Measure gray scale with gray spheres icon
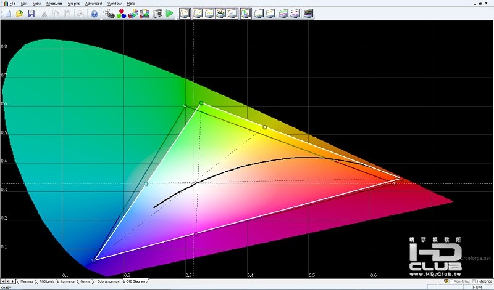494x290 pixels. 110,14
